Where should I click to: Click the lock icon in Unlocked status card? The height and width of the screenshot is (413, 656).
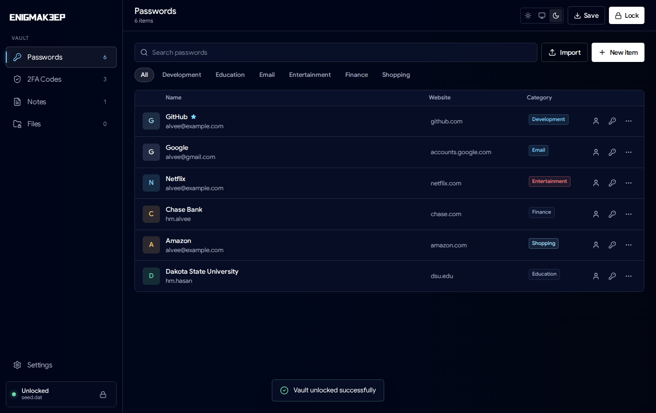click(103, 394)
